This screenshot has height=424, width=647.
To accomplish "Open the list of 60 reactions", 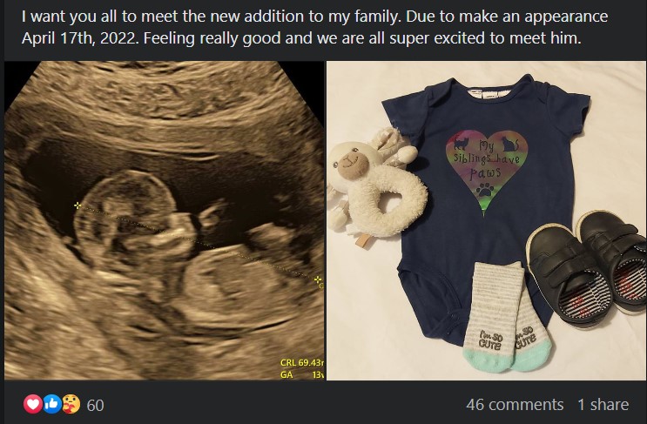I will 95,404.
